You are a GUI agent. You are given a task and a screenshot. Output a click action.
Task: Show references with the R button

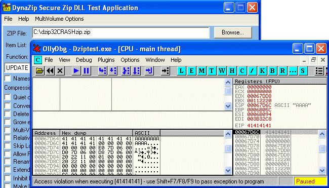pyautogui.click(x=282, y=71)
